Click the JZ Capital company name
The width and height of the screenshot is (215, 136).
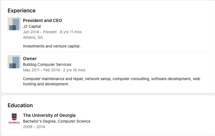tap(32, 26)
